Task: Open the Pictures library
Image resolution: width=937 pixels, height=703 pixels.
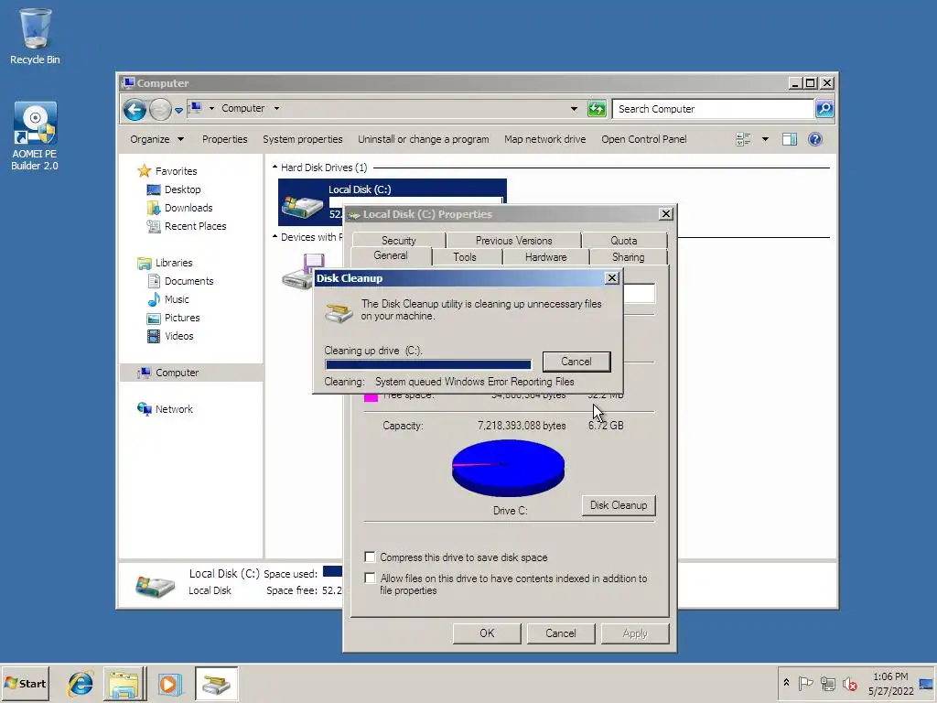Action: click(x=182, y=318)
